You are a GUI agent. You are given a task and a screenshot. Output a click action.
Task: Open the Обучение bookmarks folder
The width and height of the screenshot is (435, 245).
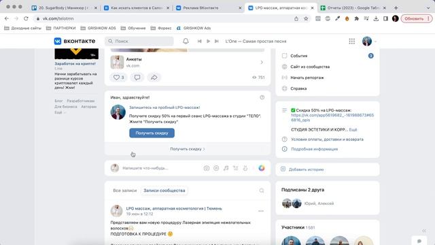tap(133, 28)
